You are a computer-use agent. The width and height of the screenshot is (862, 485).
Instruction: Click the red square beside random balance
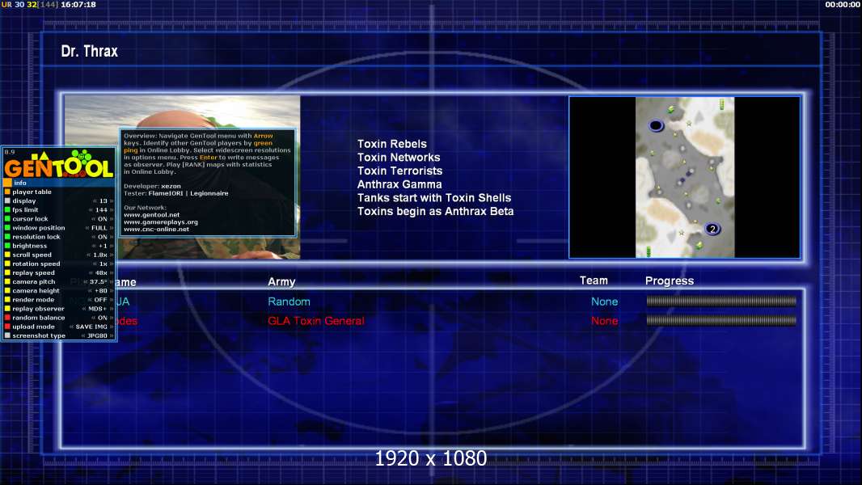click(7, 318)
